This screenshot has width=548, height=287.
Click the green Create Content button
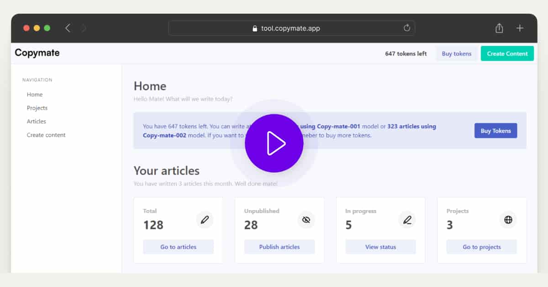pos(507,54)
